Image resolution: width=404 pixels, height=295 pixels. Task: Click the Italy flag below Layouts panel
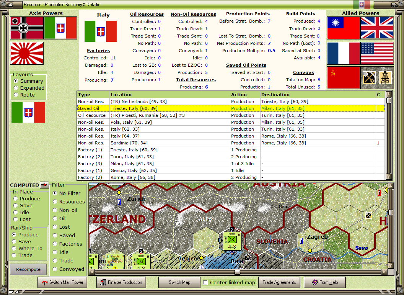pyautogui.click(x=28, y=112)
